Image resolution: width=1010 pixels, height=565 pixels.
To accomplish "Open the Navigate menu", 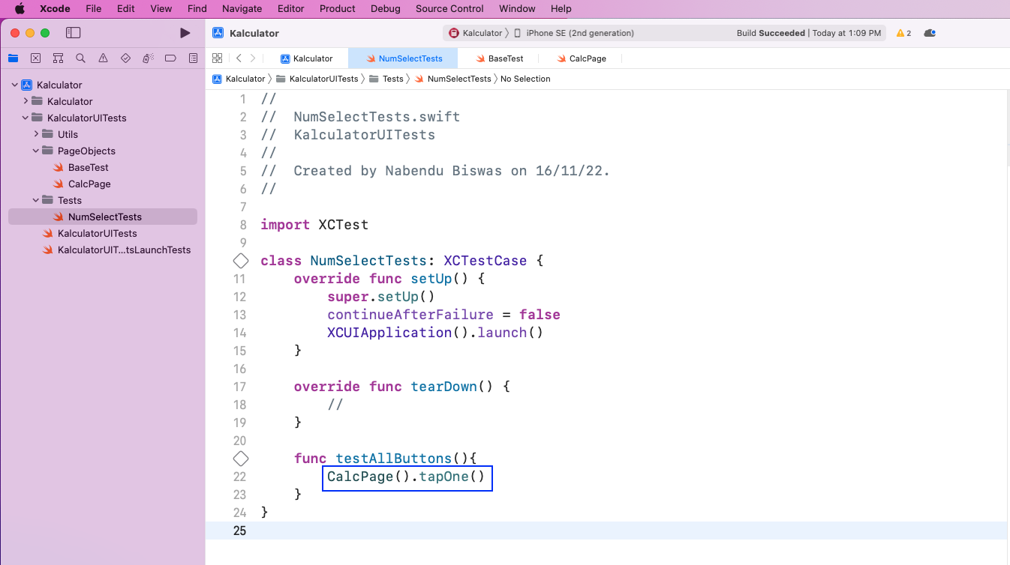I will click(x=242, y=9).
